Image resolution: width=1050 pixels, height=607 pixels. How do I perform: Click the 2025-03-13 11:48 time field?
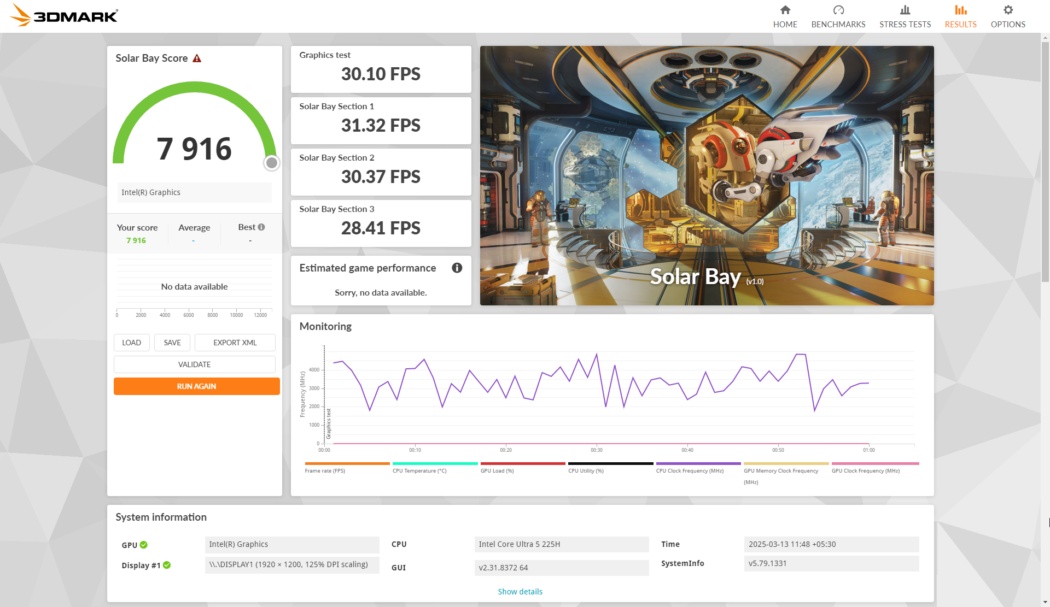tap(831, 544)
